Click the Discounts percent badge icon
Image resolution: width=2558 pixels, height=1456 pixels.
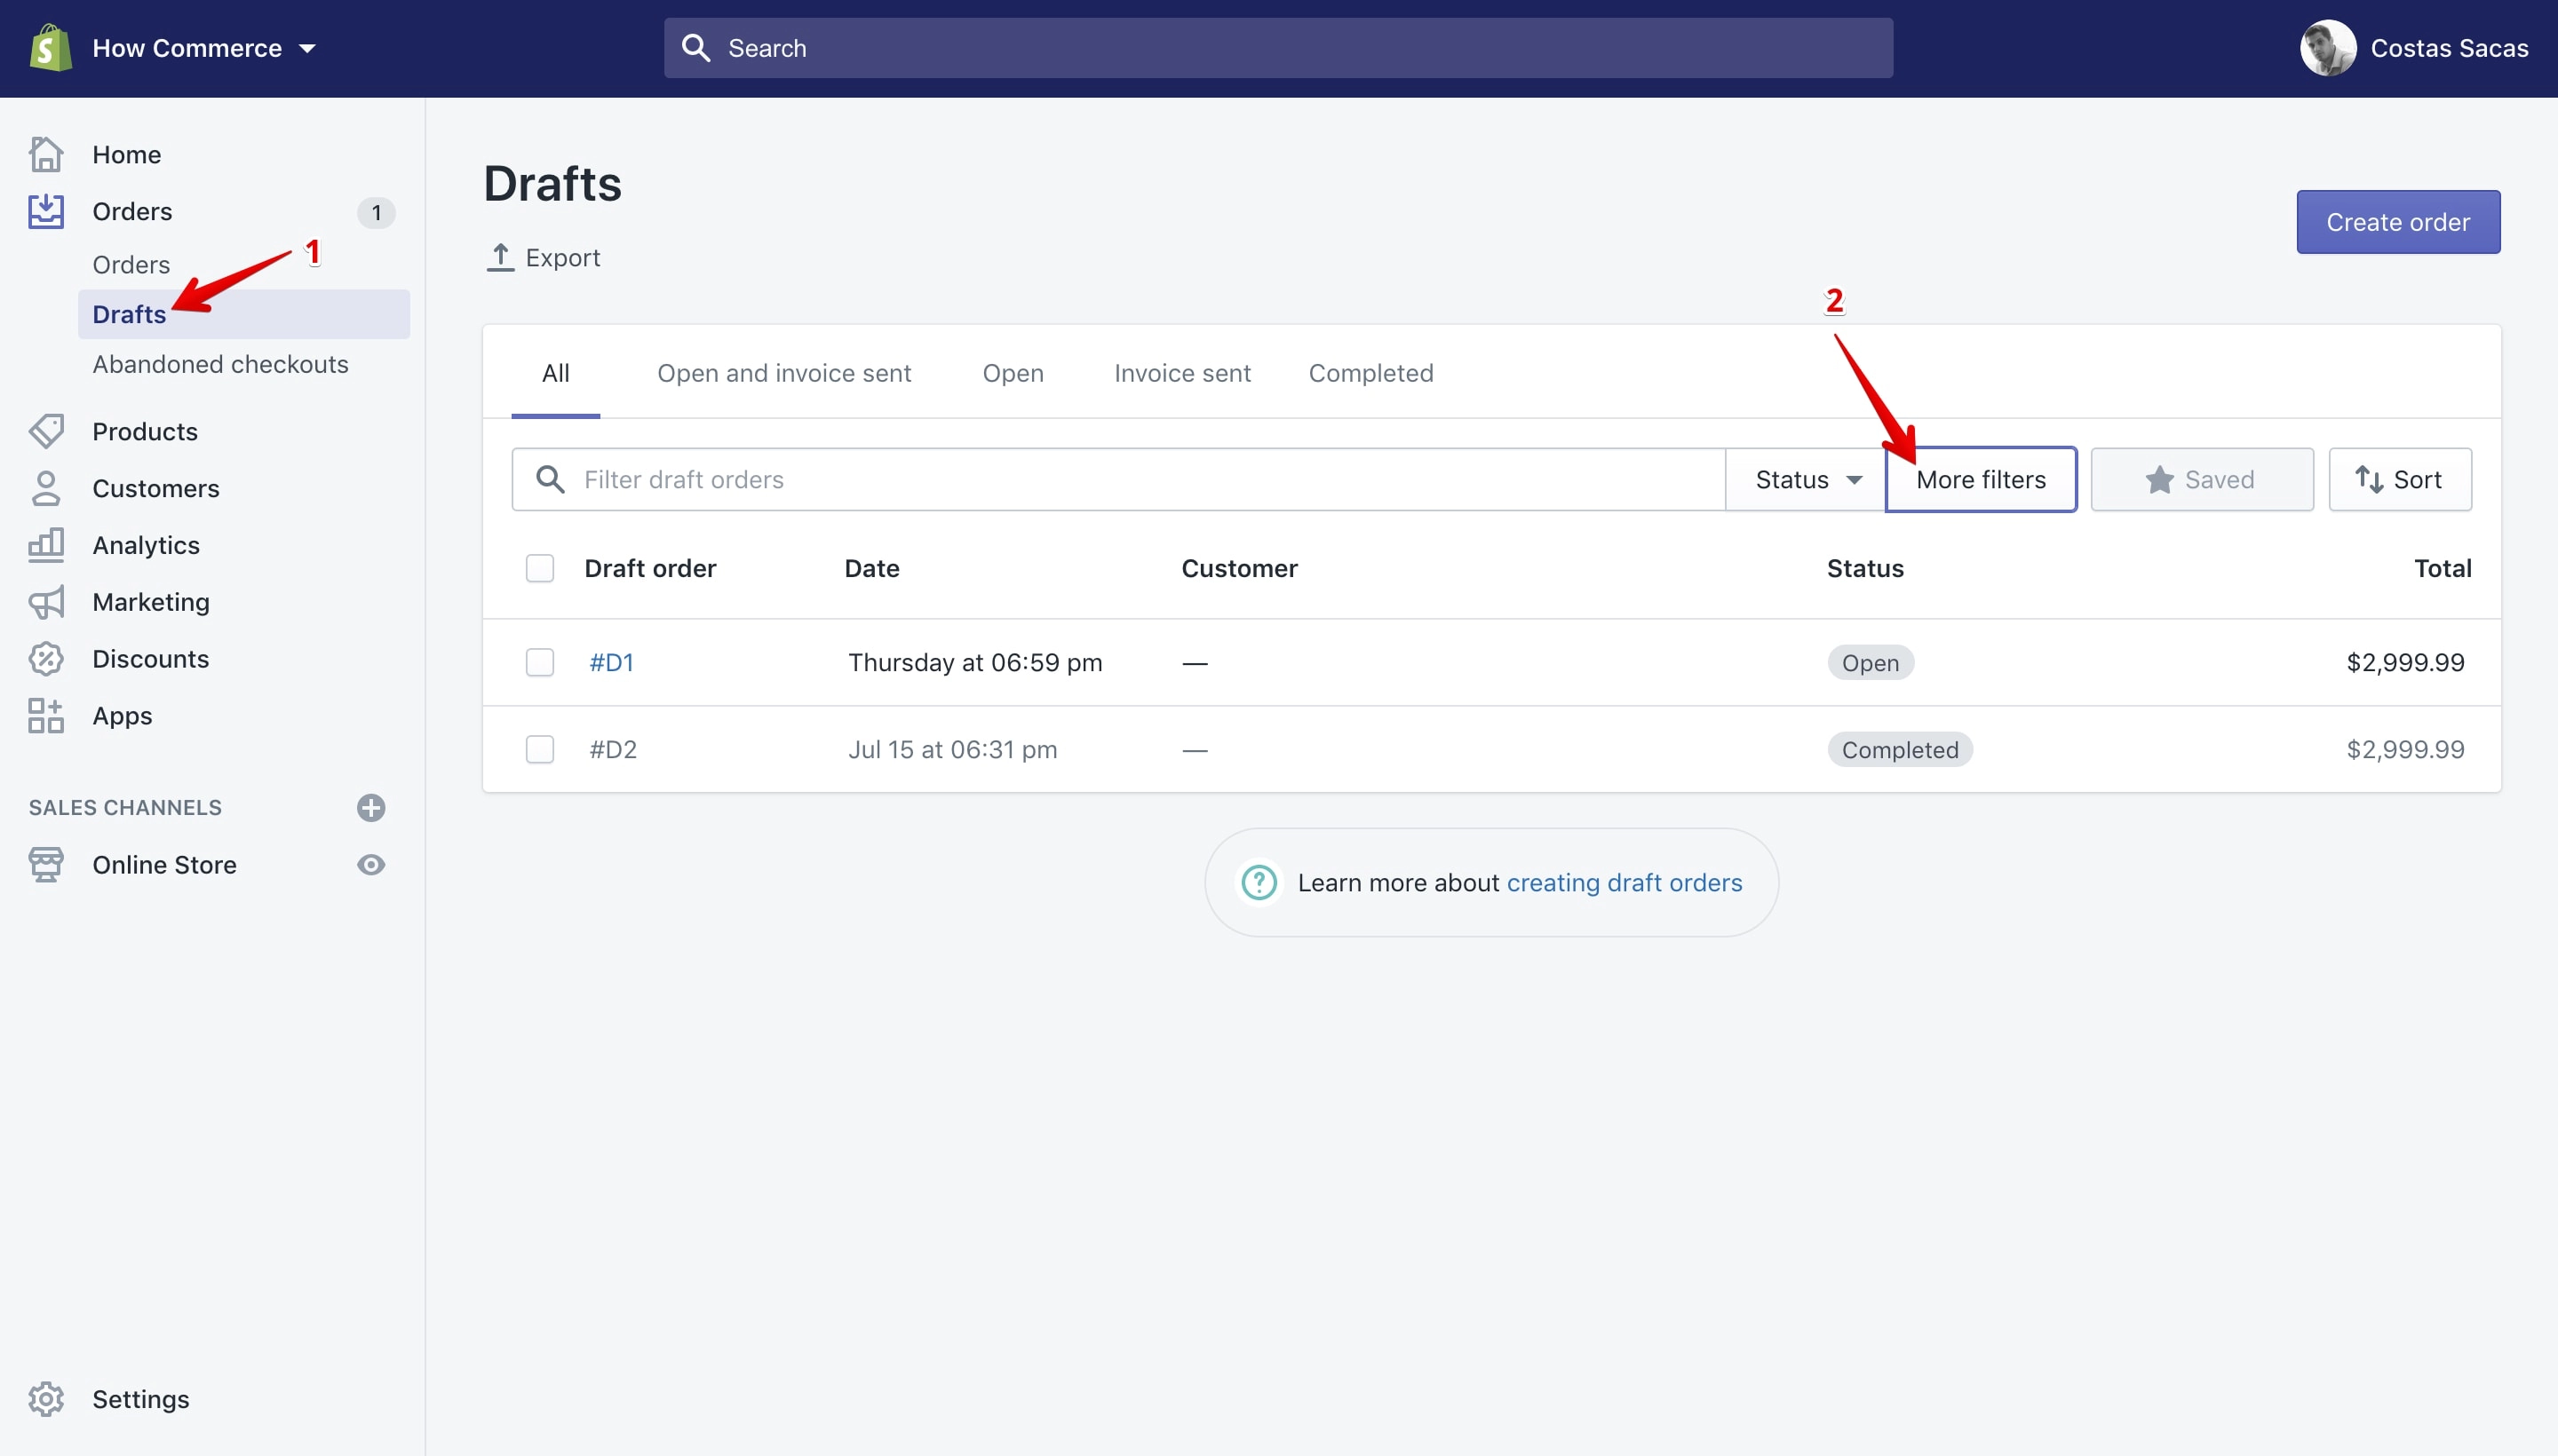46,659
